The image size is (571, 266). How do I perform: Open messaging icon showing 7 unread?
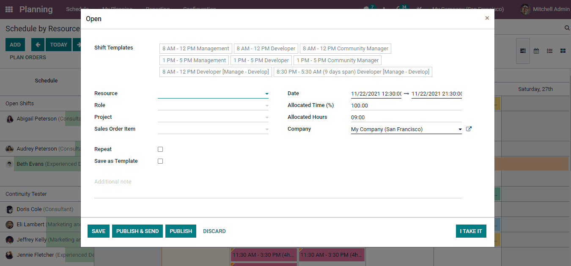coord(365,8)
